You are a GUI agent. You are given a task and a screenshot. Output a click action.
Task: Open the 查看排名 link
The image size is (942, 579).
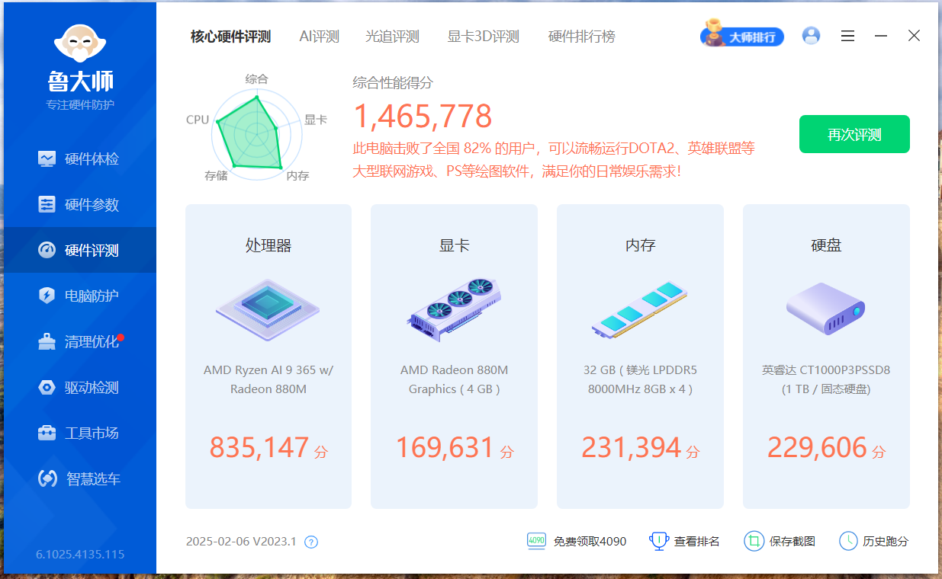[697, 542]
